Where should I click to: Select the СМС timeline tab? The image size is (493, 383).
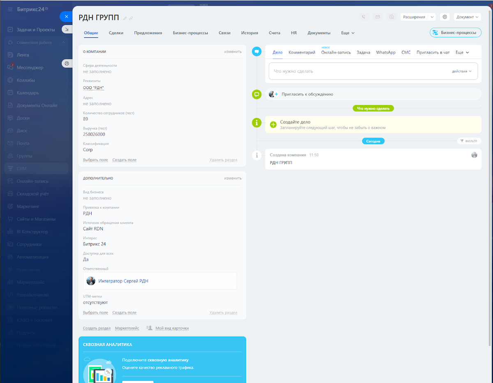click(x=406, y=53)
